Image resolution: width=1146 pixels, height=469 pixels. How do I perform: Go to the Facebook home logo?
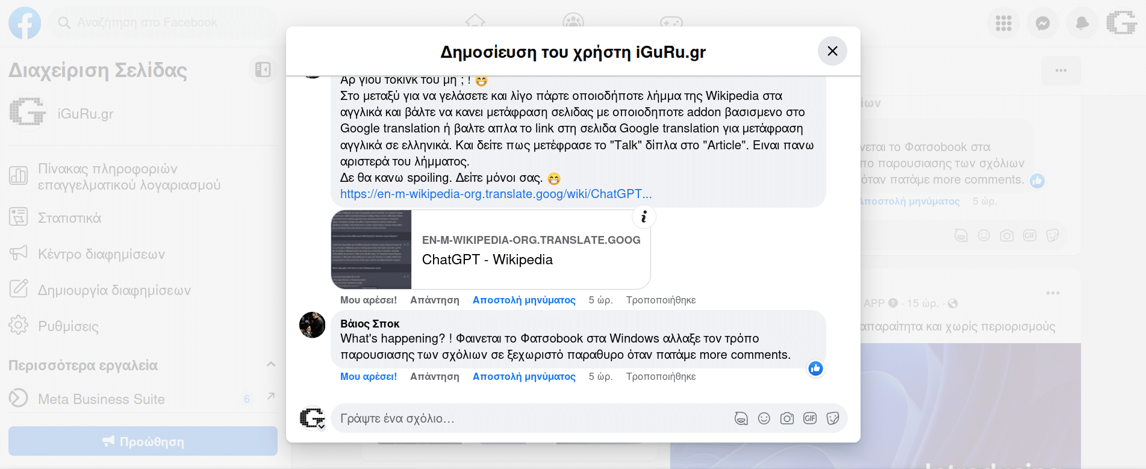[x=25, y=23]
